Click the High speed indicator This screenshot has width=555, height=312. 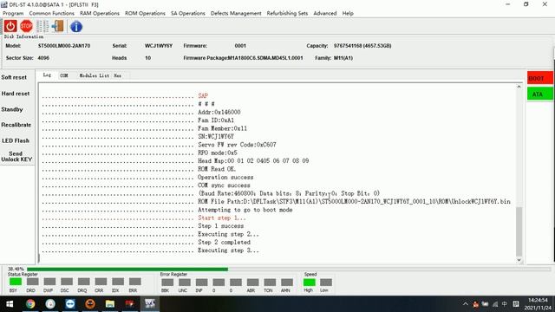click(x=309, y=283)
